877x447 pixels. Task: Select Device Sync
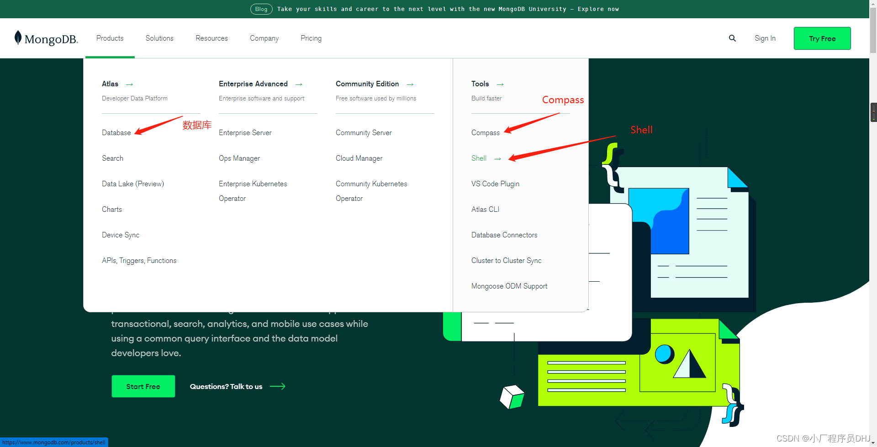(x=121, y=235)
